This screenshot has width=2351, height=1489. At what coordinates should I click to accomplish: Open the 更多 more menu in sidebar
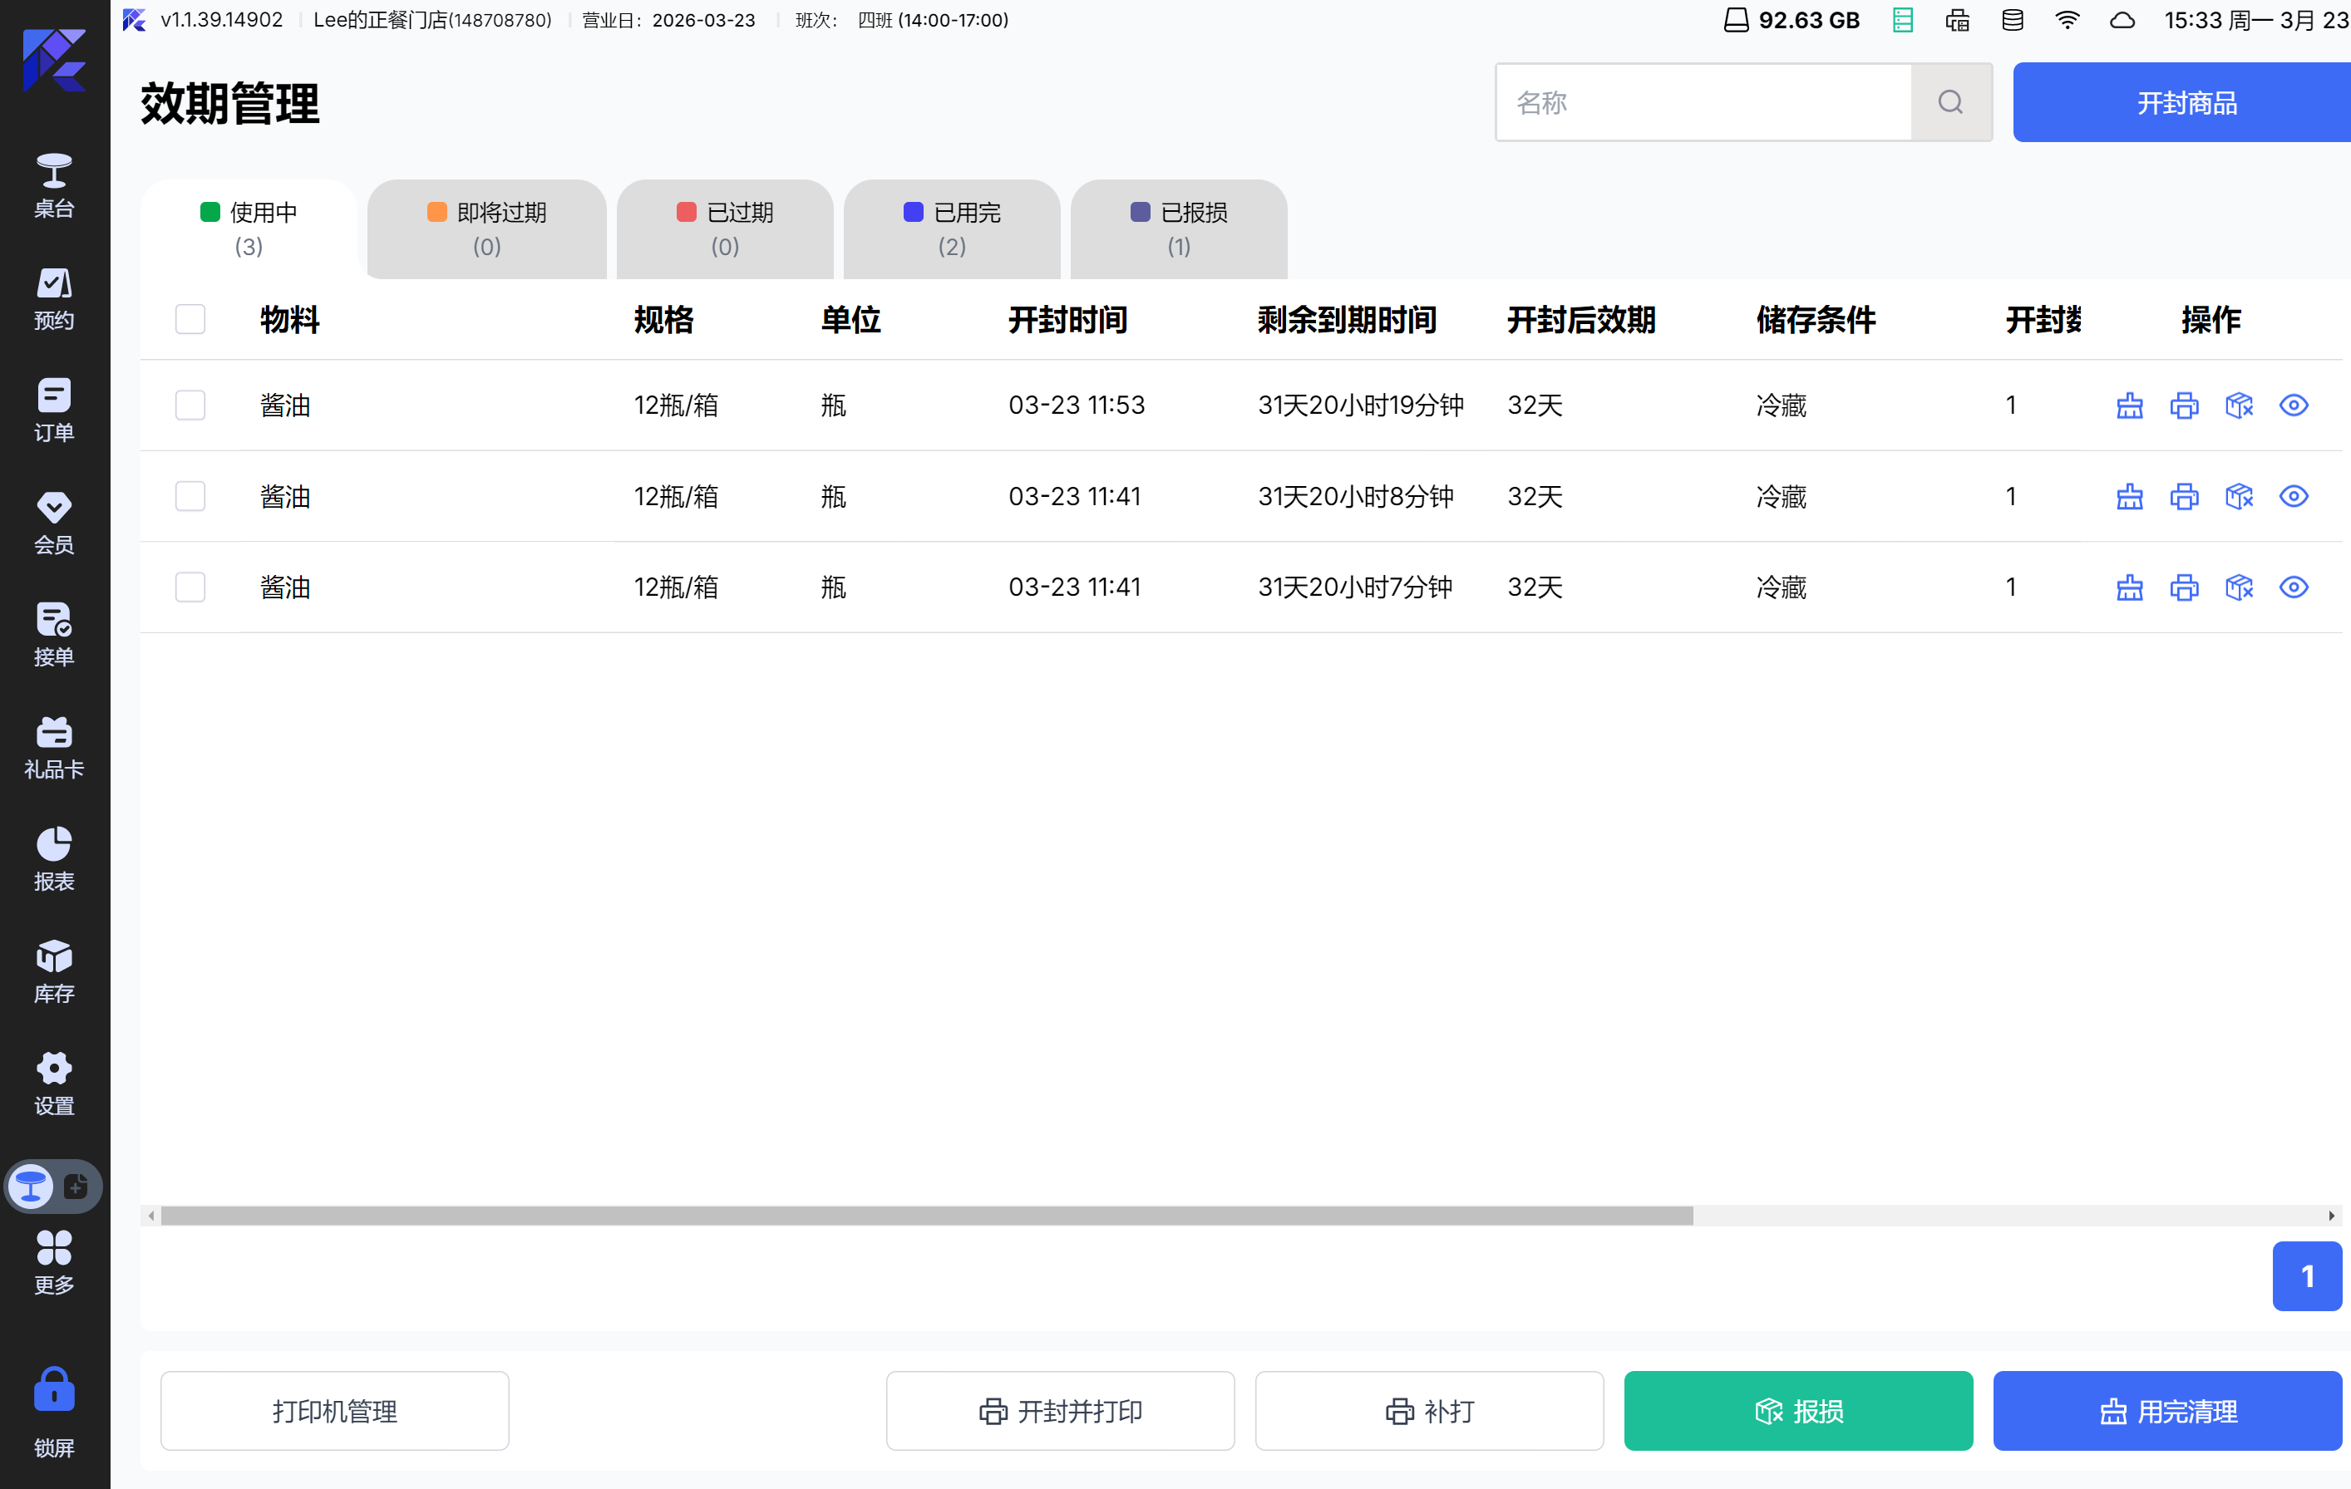pyautogui.click(x=54, y=1260)
